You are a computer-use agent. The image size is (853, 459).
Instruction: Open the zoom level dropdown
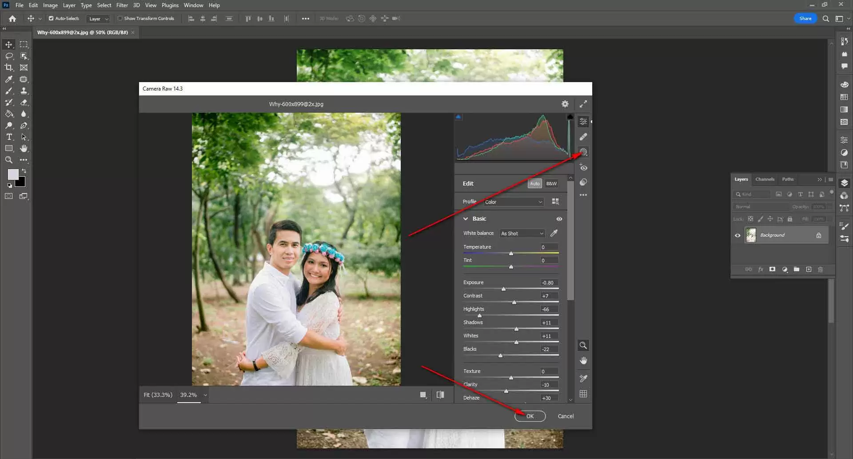205,395
